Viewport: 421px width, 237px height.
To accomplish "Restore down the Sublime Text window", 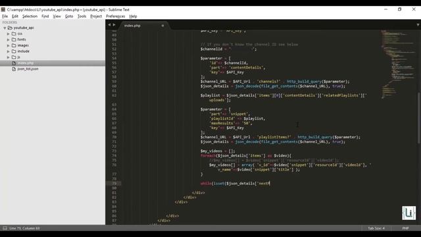I will (399, 9).
